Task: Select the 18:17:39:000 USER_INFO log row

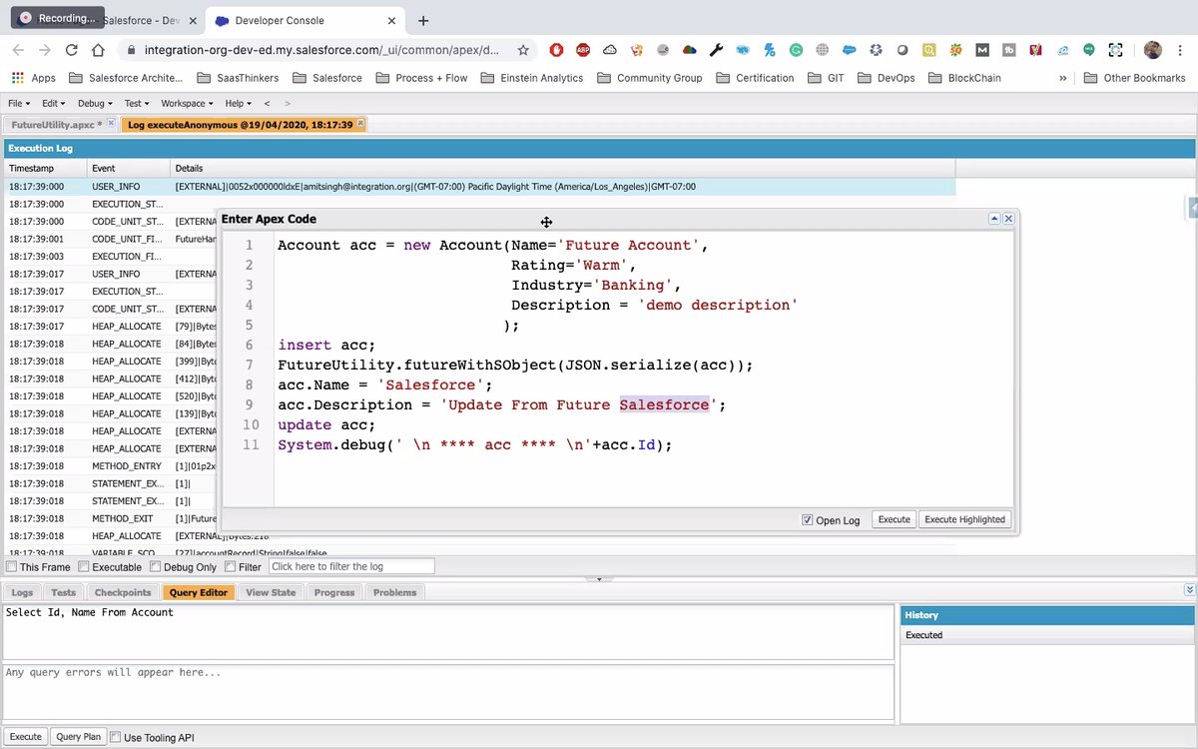Action: coord(479,187)
